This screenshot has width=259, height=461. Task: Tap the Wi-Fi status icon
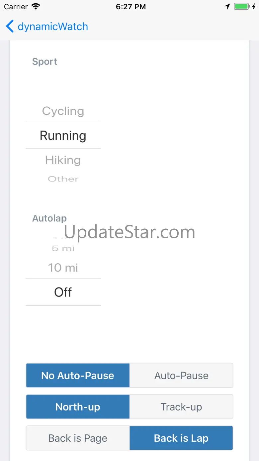pyautogui.click(x=35, y=6)
